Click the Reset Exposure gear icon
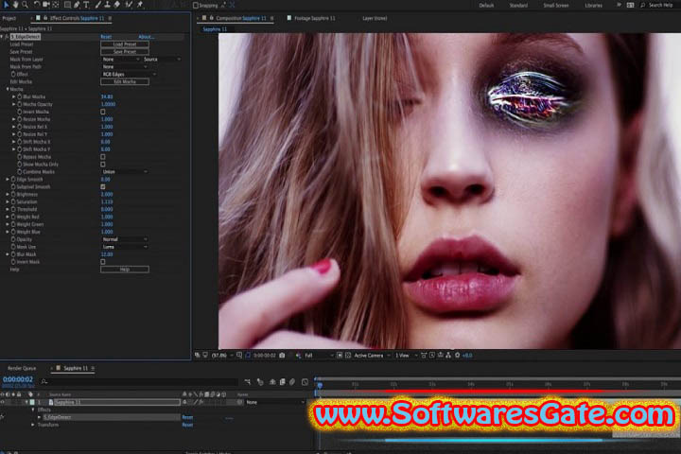The height and width of the screenshot is (454, 681). [457, 356]
